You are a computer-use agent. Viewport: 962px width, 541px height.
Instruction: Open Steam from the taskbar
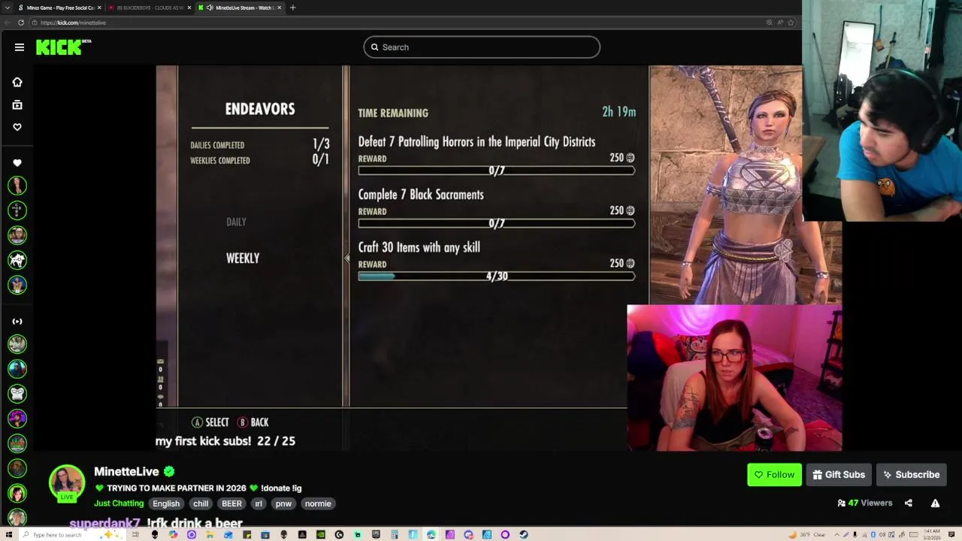523,534
